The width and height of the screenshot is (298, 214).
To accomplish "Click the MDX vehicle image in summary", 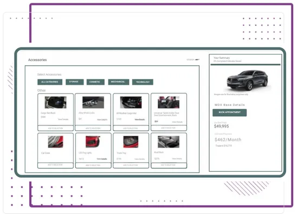I will coord(248,81).
